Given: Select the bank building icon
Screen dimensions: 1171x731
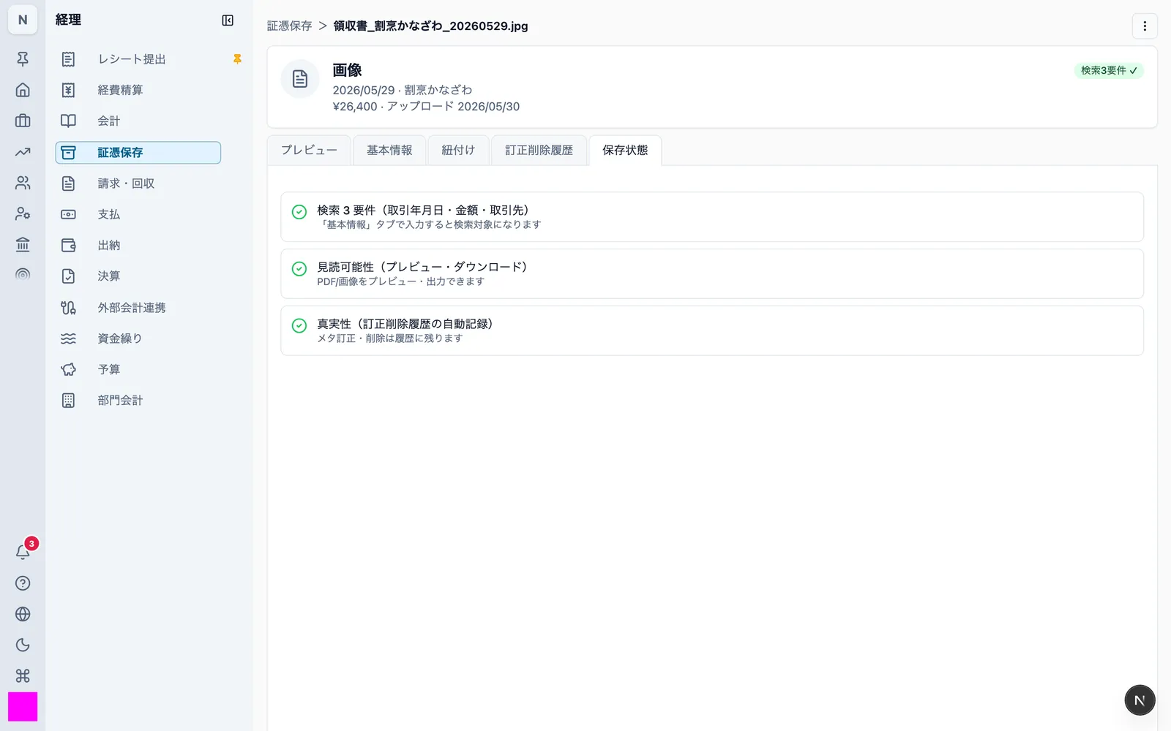Looking at the screenshot, I should pos(23,244).
